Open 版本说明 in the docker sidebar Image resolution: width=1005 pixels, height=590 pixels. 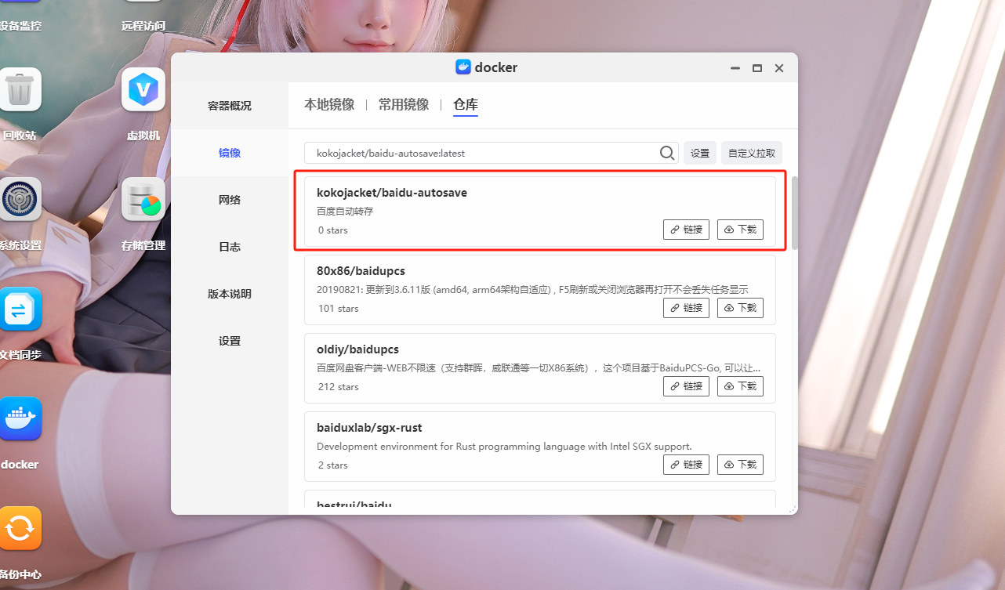[230, 294]
